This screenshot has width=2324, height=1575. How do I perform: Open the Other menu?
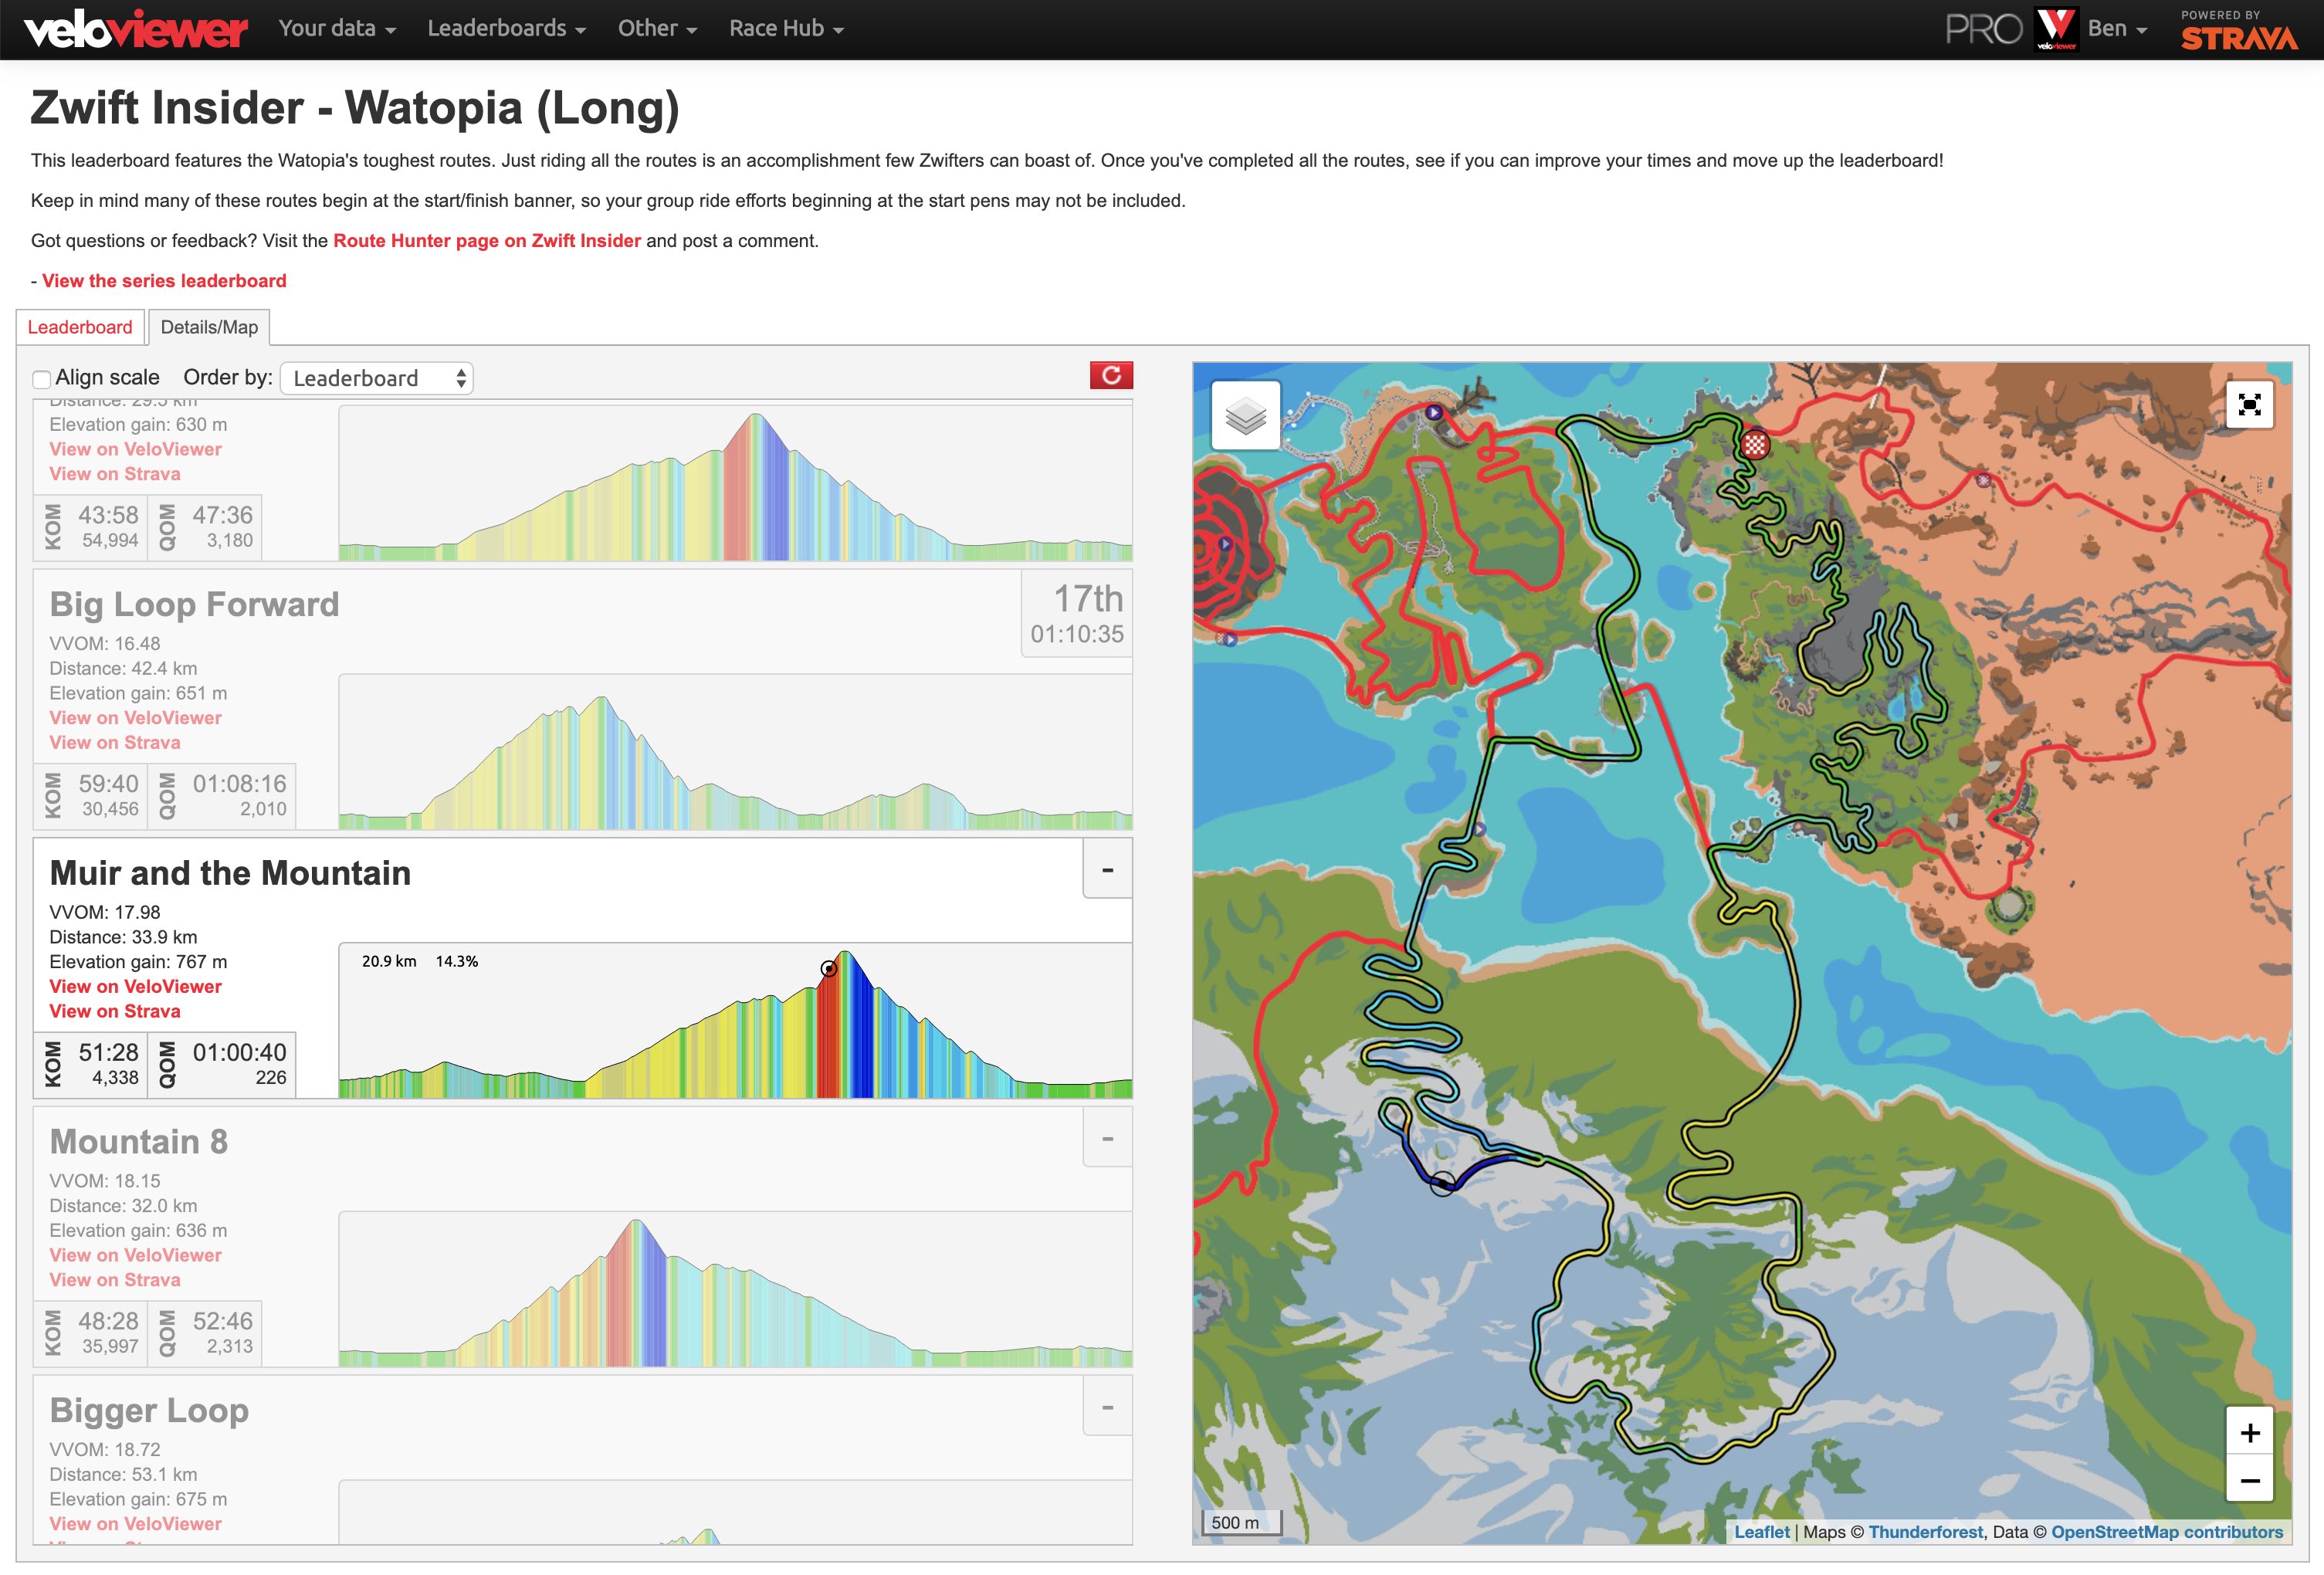(657, 28)
